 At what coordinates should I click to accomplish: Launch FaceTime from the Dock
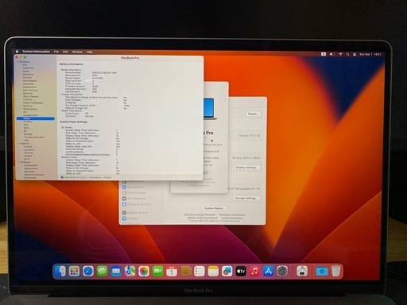[157, 271]
